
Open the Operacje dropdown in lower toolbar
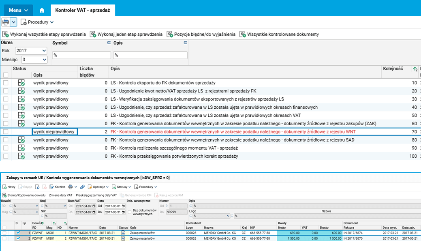click(x=98, y=187)
